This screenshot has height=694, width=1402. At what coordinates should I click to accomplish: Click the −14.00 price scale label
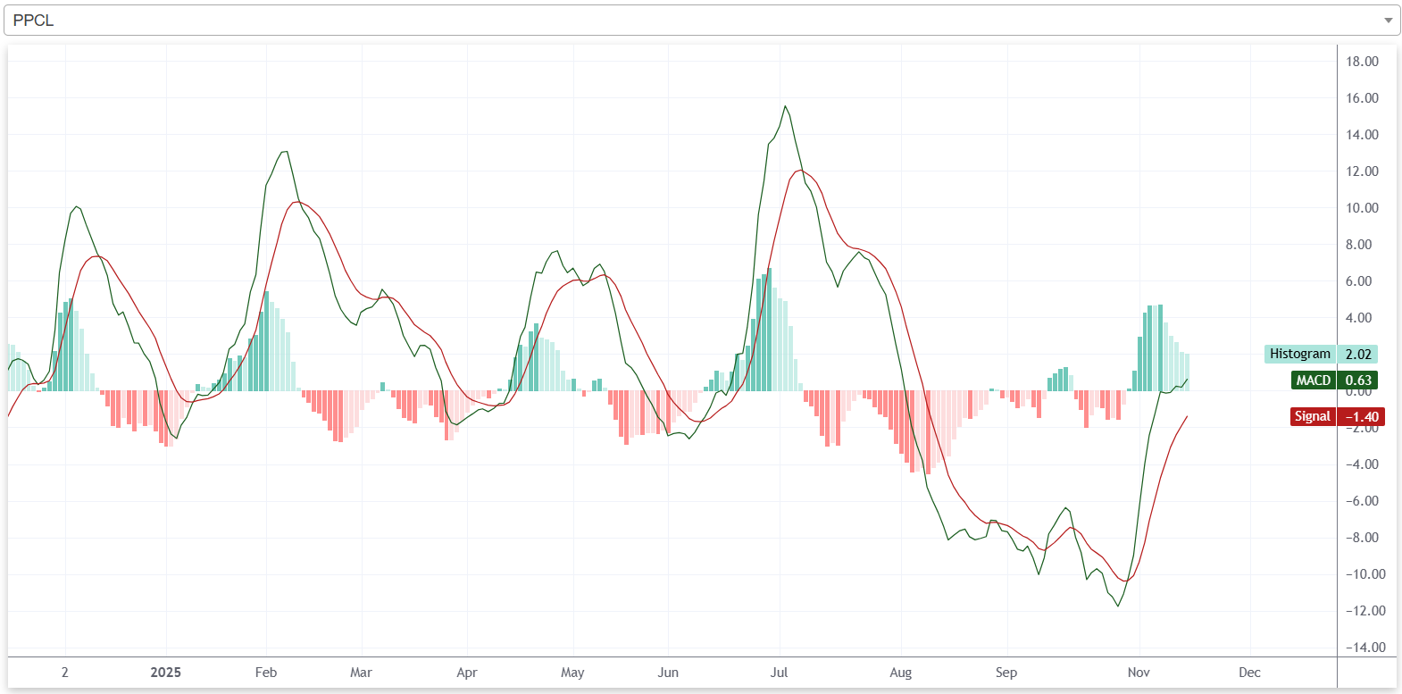(1365, 648)
